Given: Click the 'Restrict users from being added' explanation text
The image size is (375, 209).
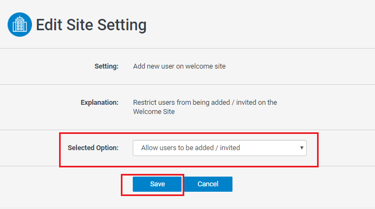Looking at the screenshot, I should pos(205,107).
